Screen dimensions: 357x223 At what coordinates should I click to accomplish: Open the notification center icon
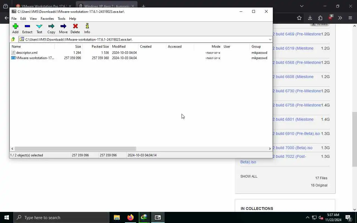(348, 217)
